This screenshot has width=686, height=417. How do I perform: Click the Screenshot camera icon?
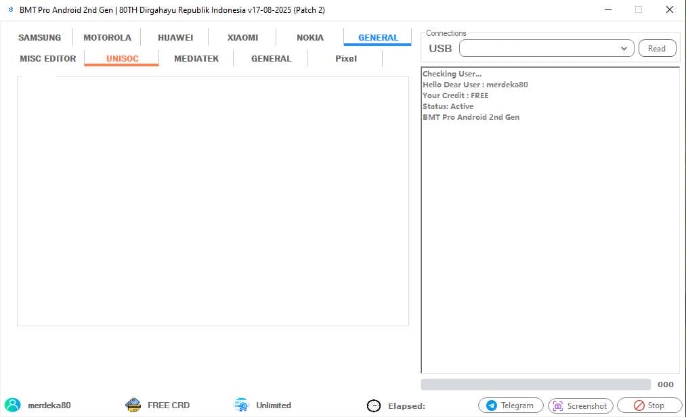coord(559,405)
